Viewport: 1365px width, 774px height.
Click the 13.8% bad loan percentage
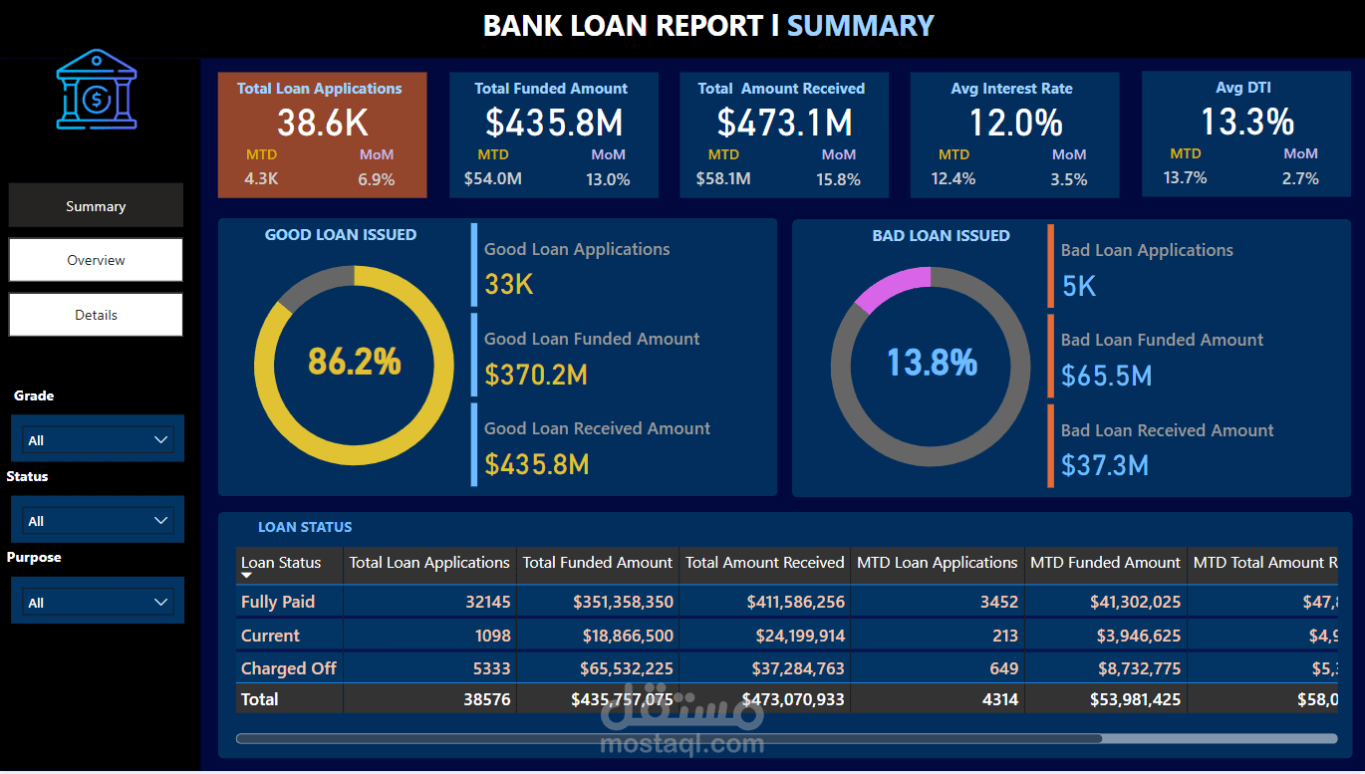point(932,362)
